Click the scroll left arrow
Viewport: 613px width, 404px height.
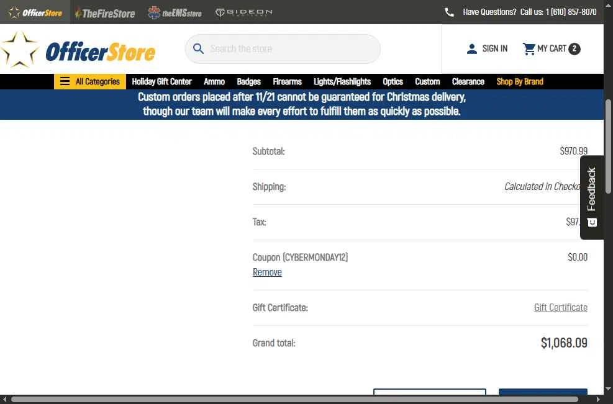[x=4, y=399]
